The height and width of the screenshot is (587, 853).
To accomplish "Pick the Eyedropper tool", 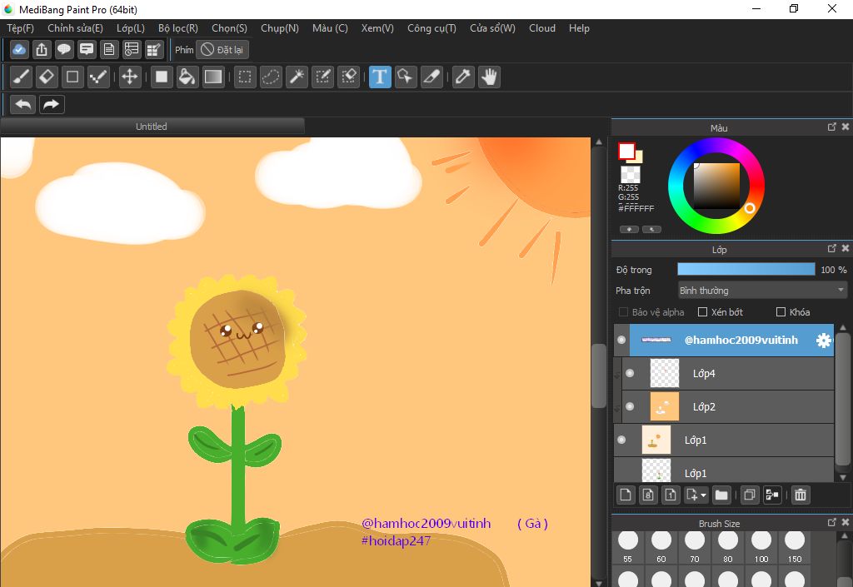I will (x=463, y=77).
